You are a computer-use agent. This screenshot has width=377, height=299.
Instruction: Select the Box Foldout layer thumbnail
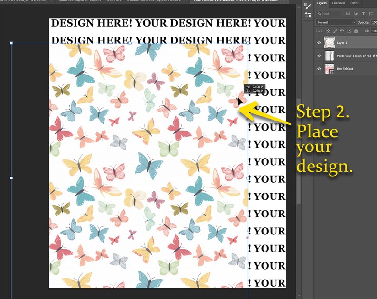[330, 69]
